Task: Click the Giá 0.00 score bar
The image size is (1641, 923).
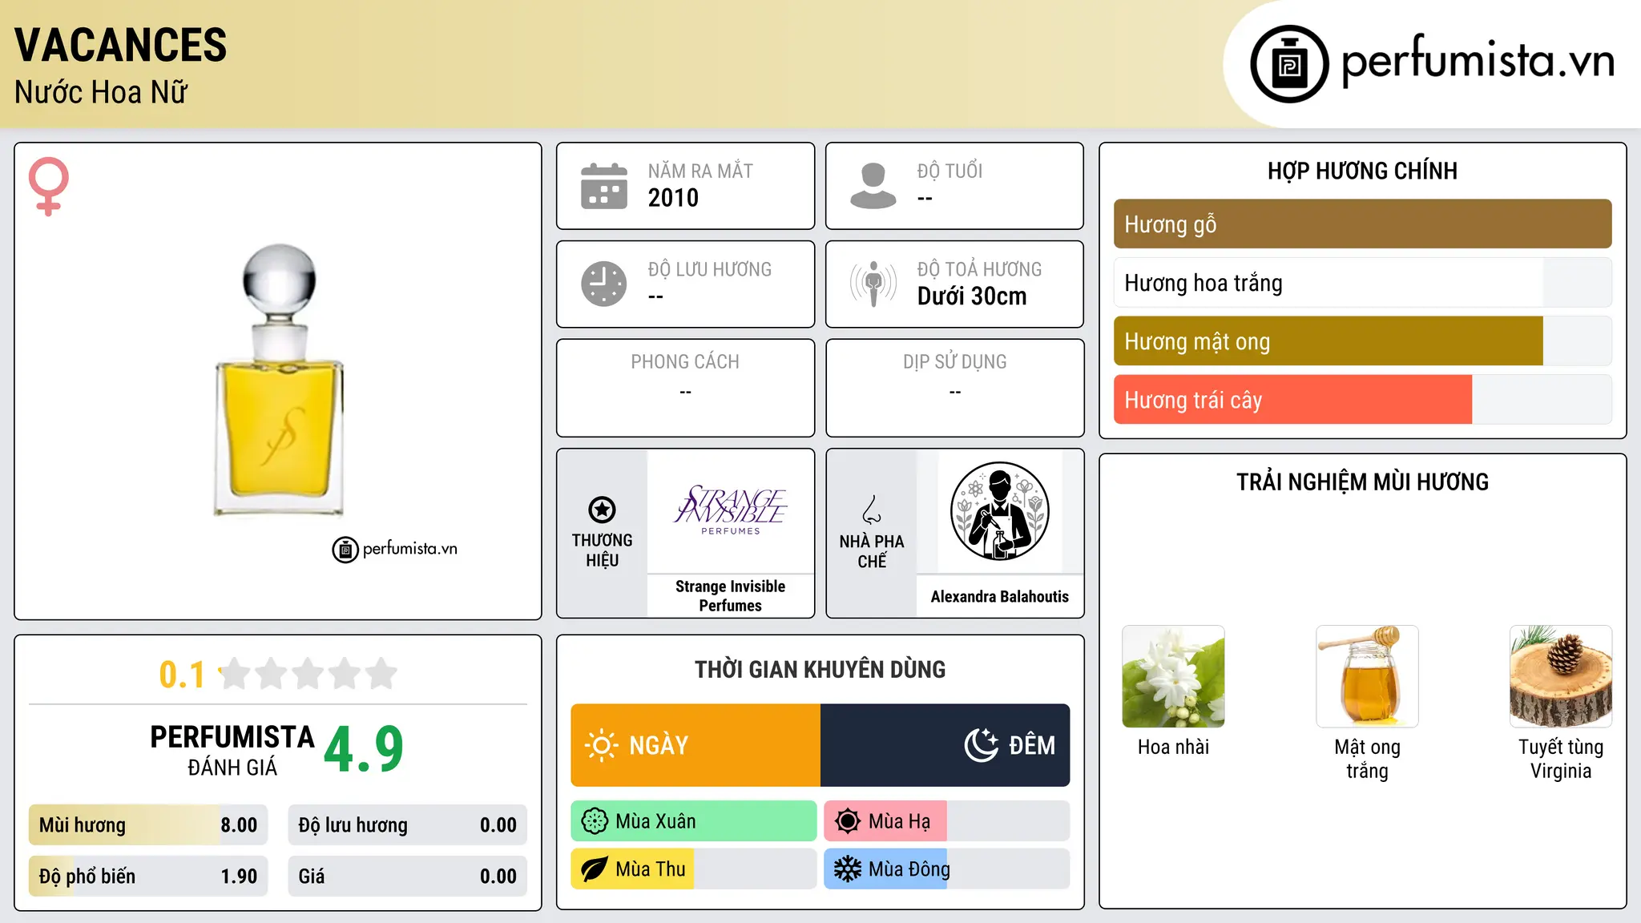Action: [408, 877]
